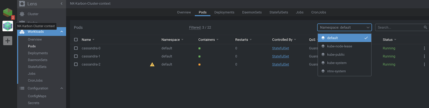Check the cassandra-0 row checkbox
Image resolution: width=429 pixels, height=108 pixels.
pos(76,48)
